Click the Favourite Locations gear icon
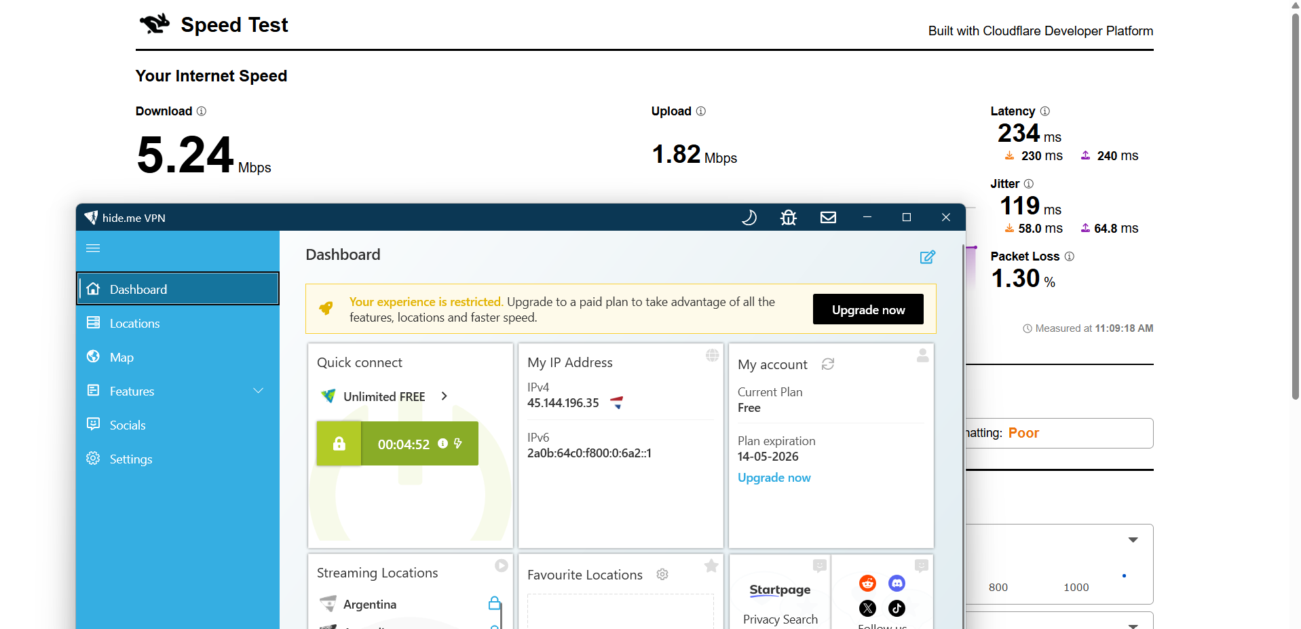This screenshot has width=1301, height=629. pos(662,575)
